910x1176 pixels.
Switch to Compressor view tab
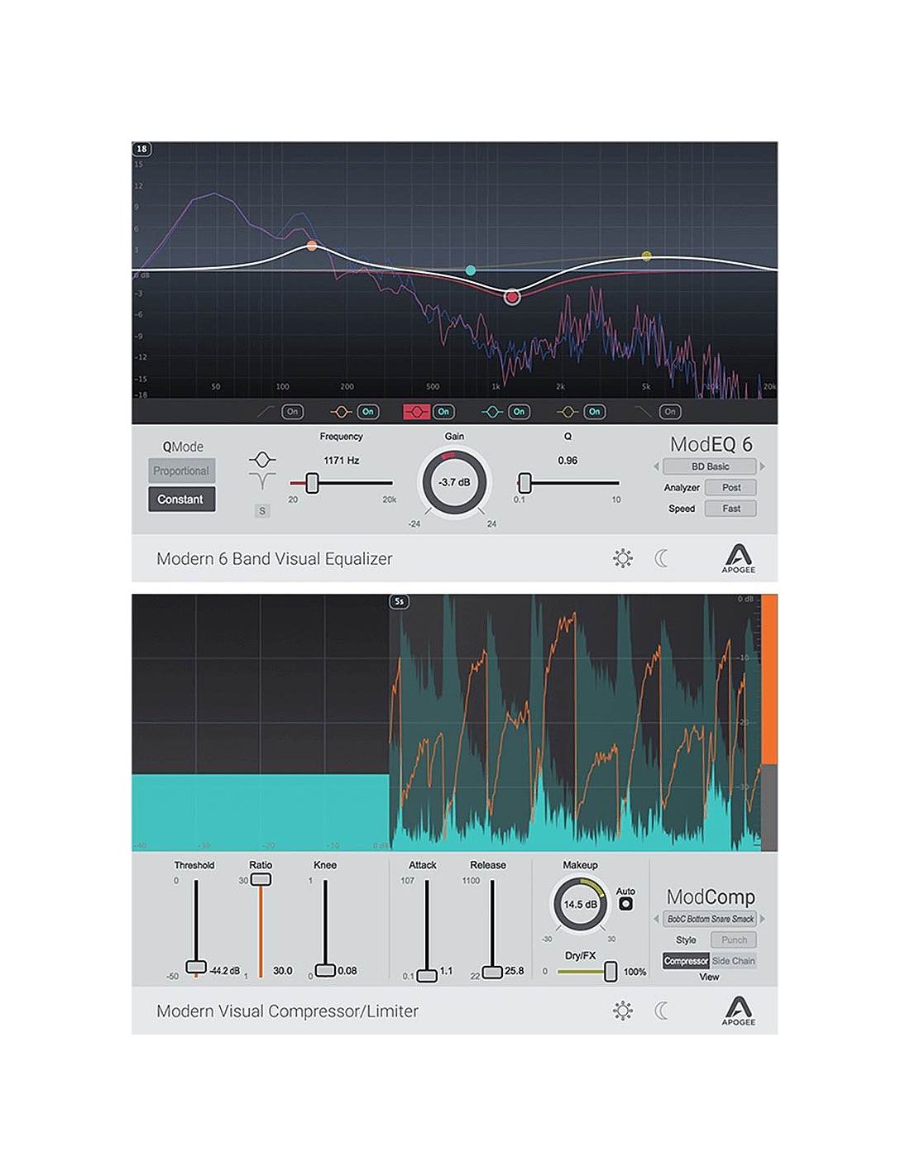[686, 961]
